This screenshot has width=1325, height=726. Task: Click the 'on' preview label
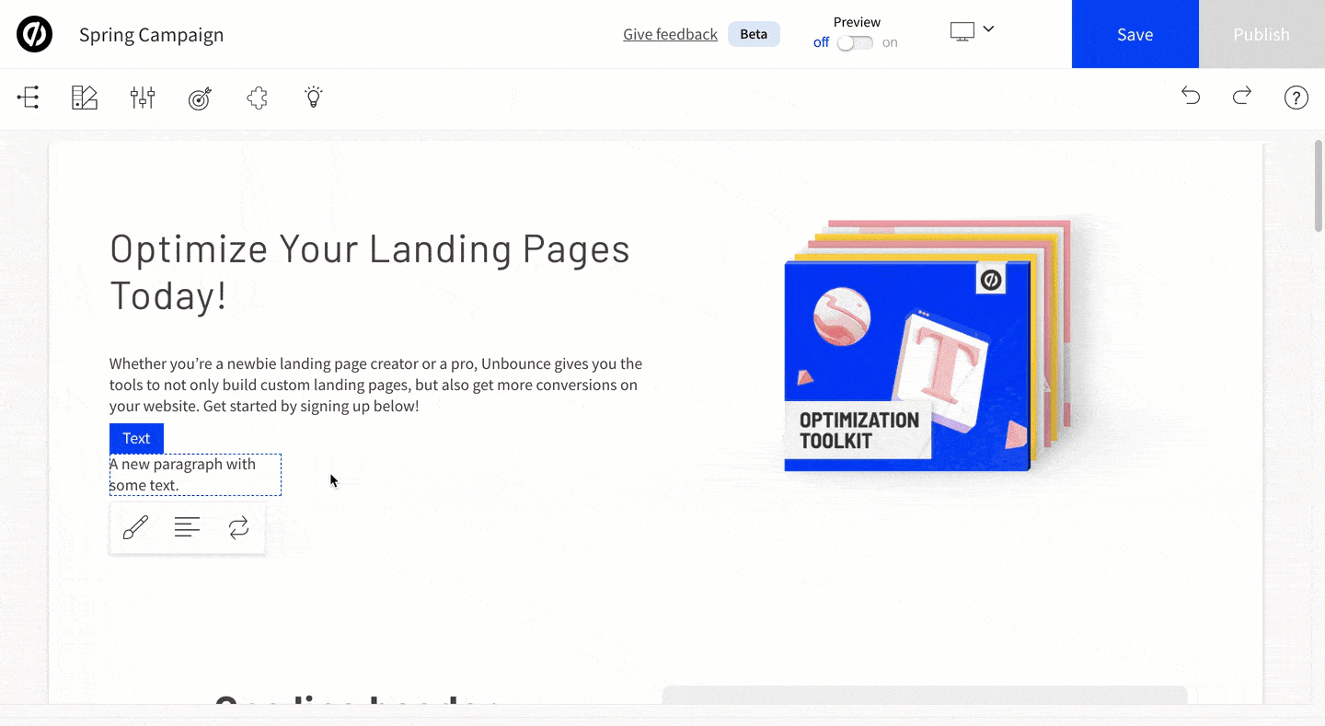(890, 42)
